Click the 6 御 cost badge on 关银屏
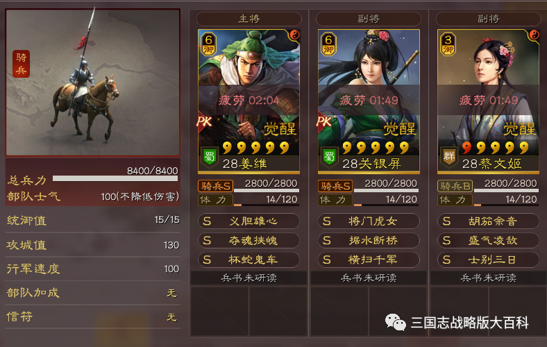The height and width of the screenshot is (347, 547). [x=328, y=44]
